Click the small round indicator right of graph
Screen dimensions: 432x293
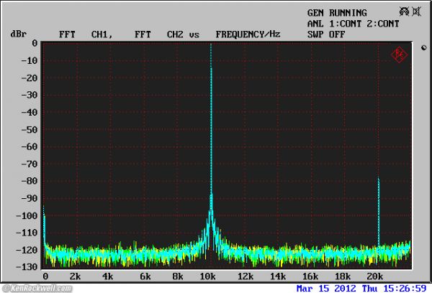424,48
